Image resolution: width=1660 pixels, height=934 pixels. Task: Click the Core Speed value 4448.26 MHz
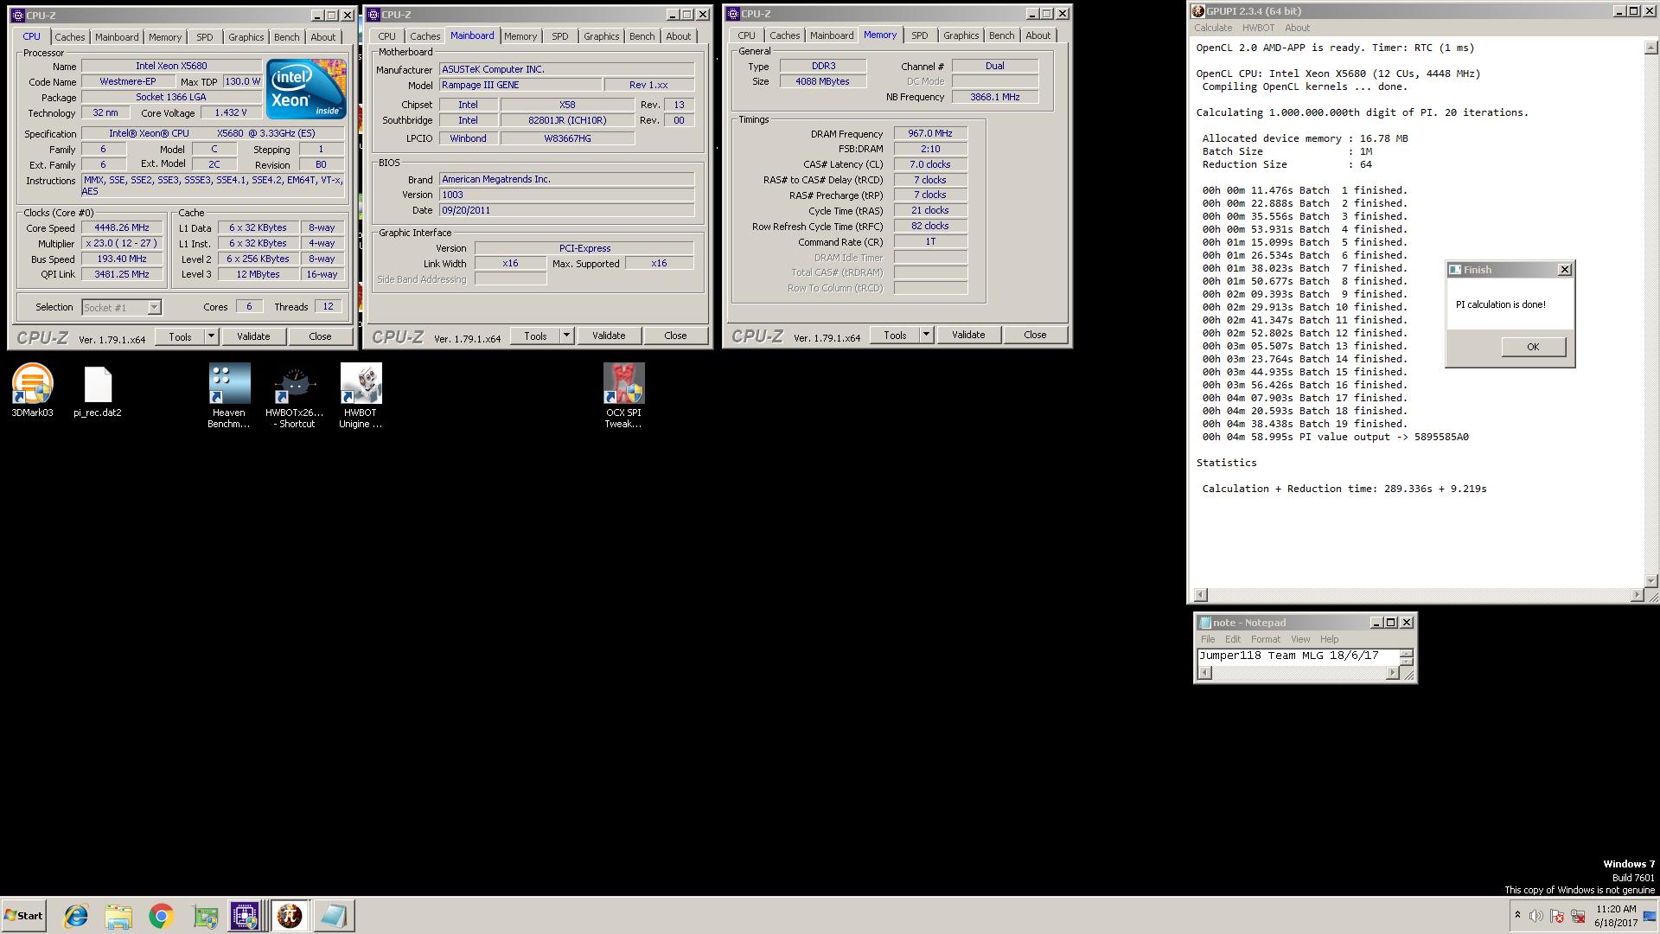pos(122,227)
